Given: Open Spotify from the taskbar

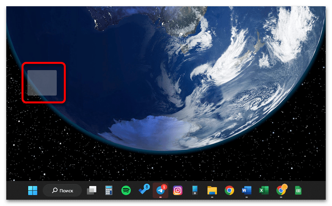Looking at the screenshot, I should pos(126,191).
